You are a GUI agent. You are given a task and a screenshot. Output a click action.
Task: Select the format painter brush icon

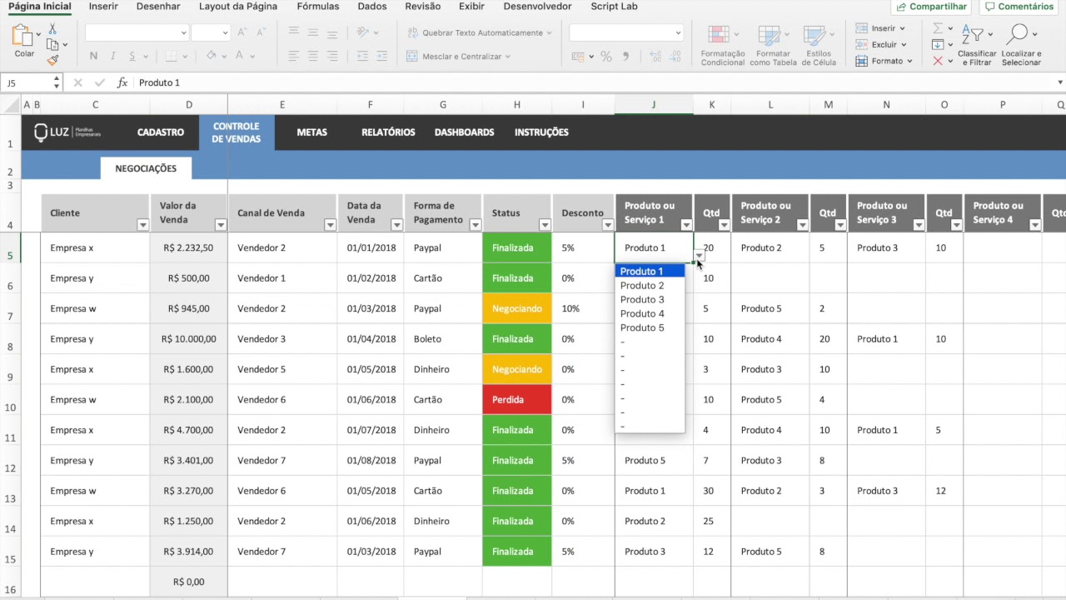[52, 60]
